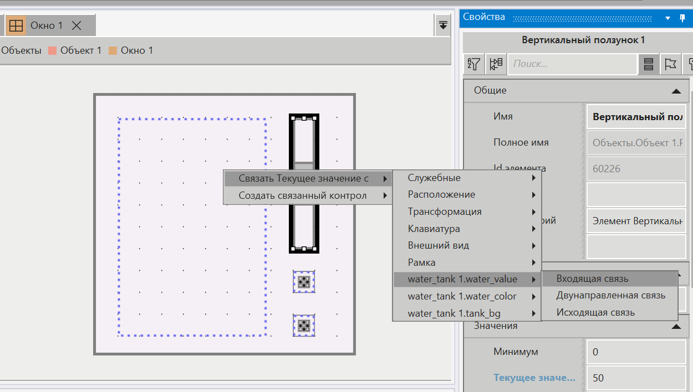This screenshot has width=693, height=392.
Task: Expand water_tank 1.water_color submenu
Action: coord(462,296)
